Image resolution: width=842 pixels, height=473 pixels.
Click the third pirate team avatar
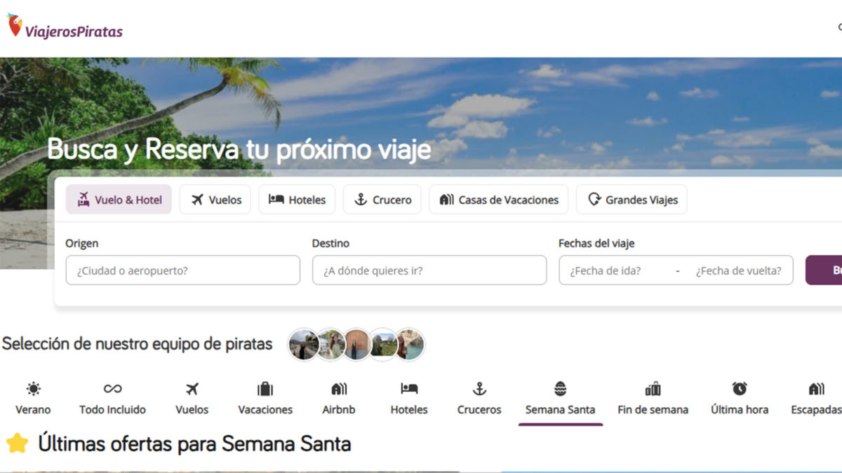(356, 344)
